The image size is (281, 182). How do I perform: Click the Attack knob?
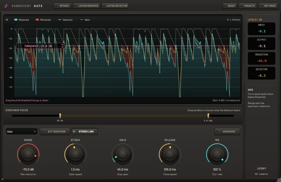[x=75, y=154]
